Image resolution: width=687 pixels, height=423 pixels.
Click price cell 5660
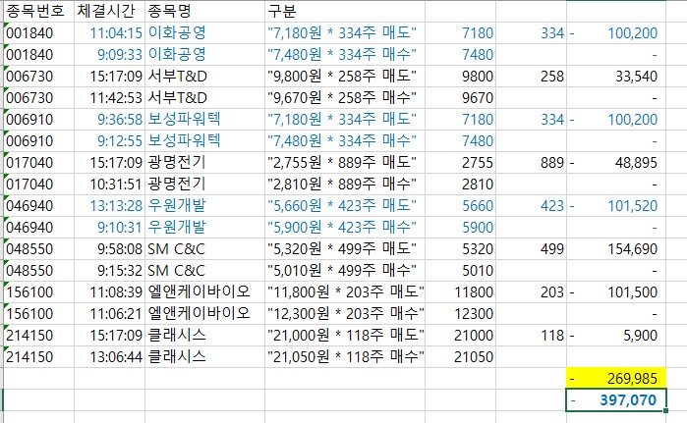[461, 205]
